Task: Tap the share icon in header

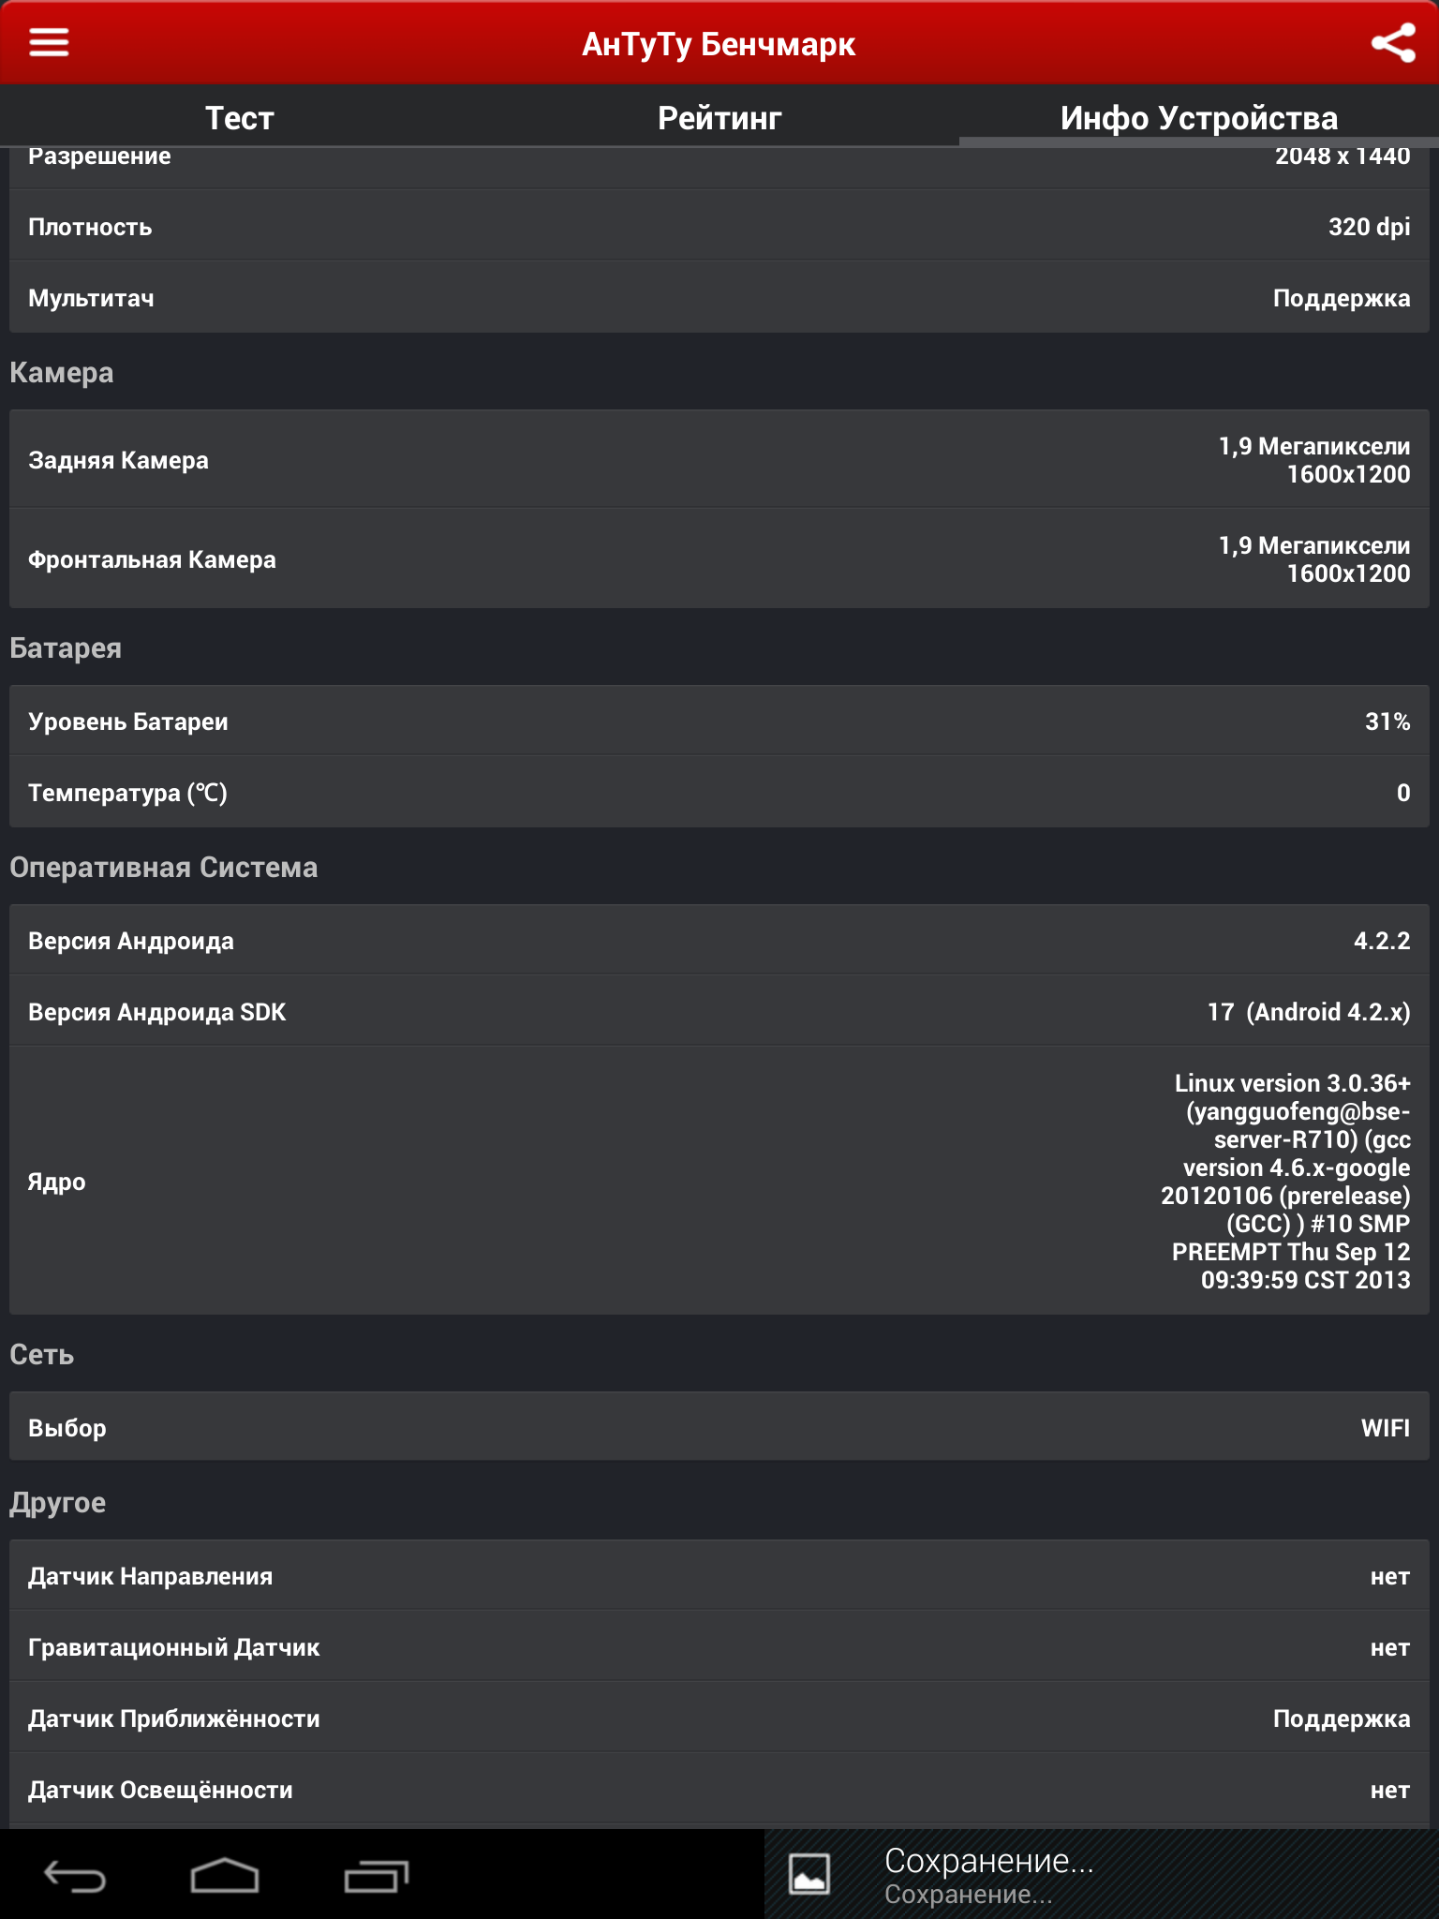Action: 1393,43
